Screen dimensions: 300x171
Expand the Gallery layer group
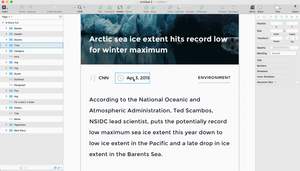(6, 108)
